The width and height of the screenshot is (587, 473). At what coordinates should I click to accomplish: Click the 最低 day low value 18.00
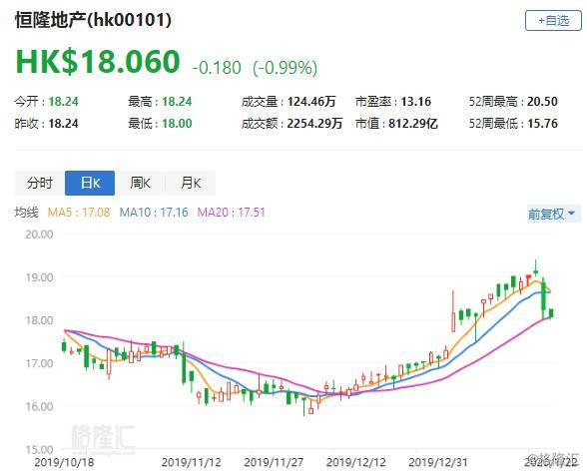177,123
